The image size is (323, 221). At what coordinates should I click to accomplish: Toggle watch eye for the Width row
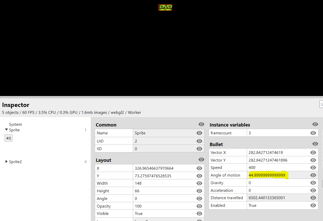199,183
